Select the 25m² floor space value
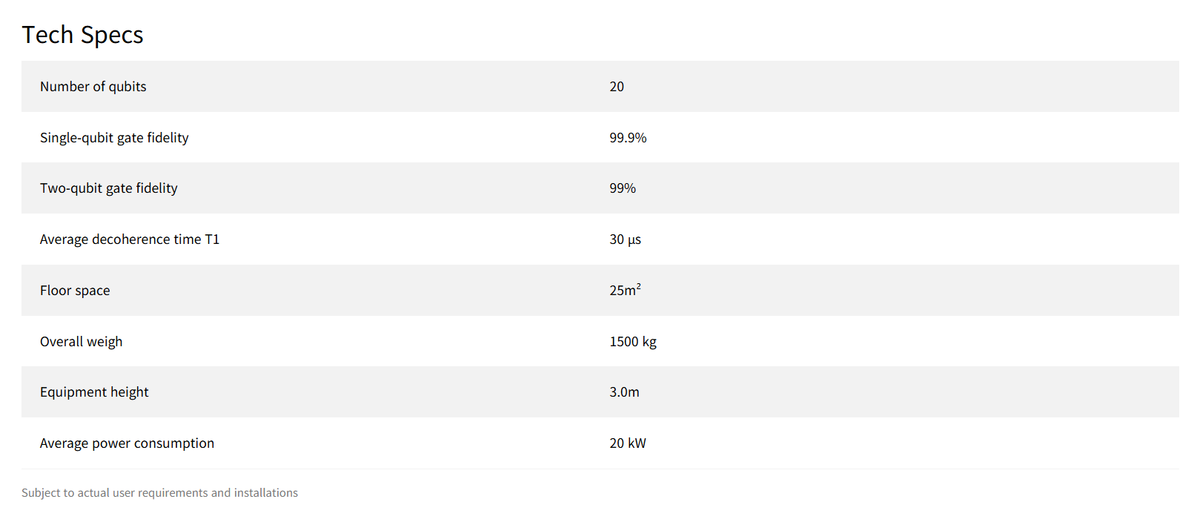This screenshot has width=1197, height=519. tap(625, 290)
